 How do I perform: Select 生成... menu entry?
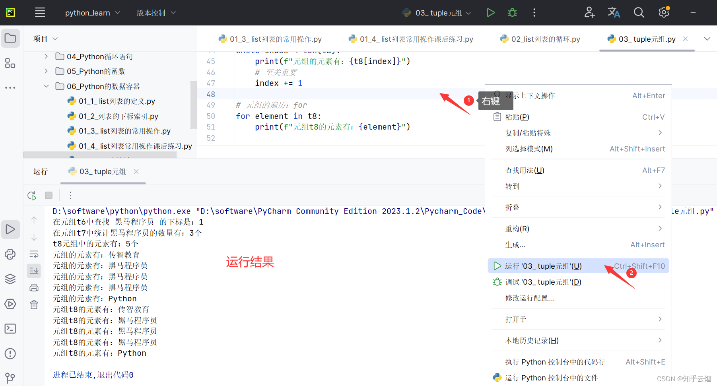point(579,244)
